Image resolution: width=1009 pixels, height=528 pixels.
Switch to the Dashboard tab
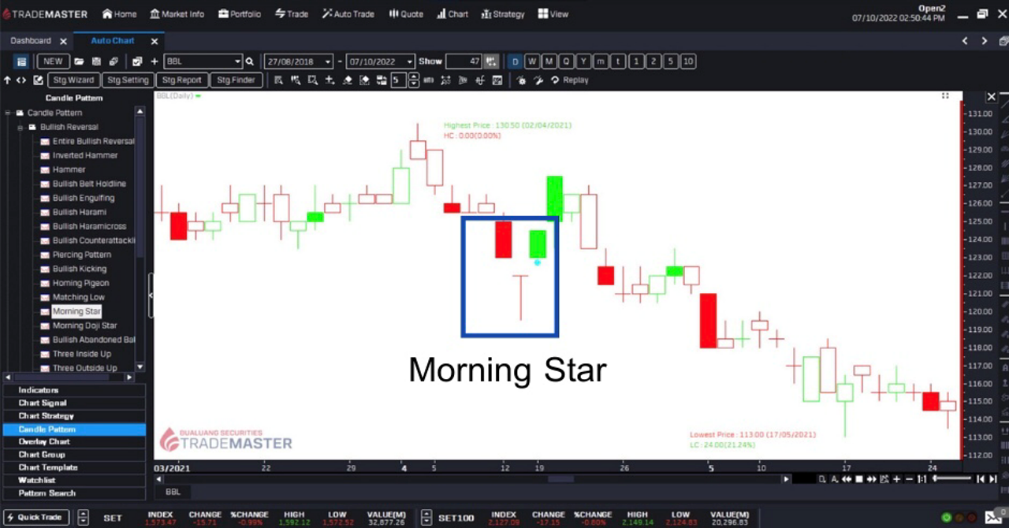click(31, 41)
